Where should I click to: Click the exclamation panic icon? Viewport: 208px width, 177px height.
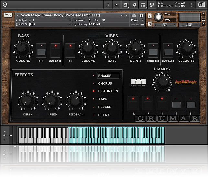point(192,5)
